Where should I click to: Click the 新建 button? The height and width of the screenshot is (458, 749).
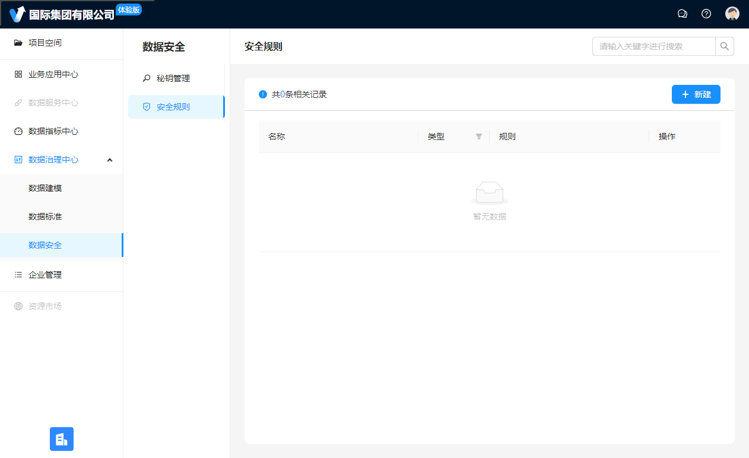pyautogui.click(x=696, y=94)
